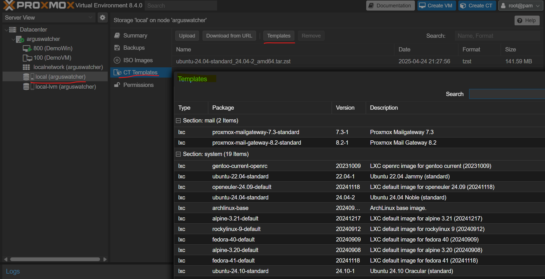Screen dimensions: 545x279
Task: Select the ubuntu-24.10-standard template
Action: tap(359, 271)
